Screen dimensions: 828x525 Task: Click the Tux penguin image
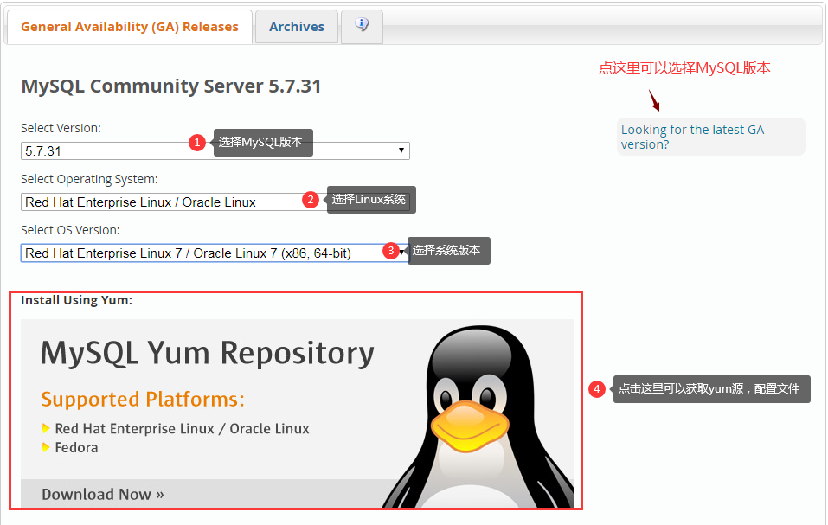point(478,417)
